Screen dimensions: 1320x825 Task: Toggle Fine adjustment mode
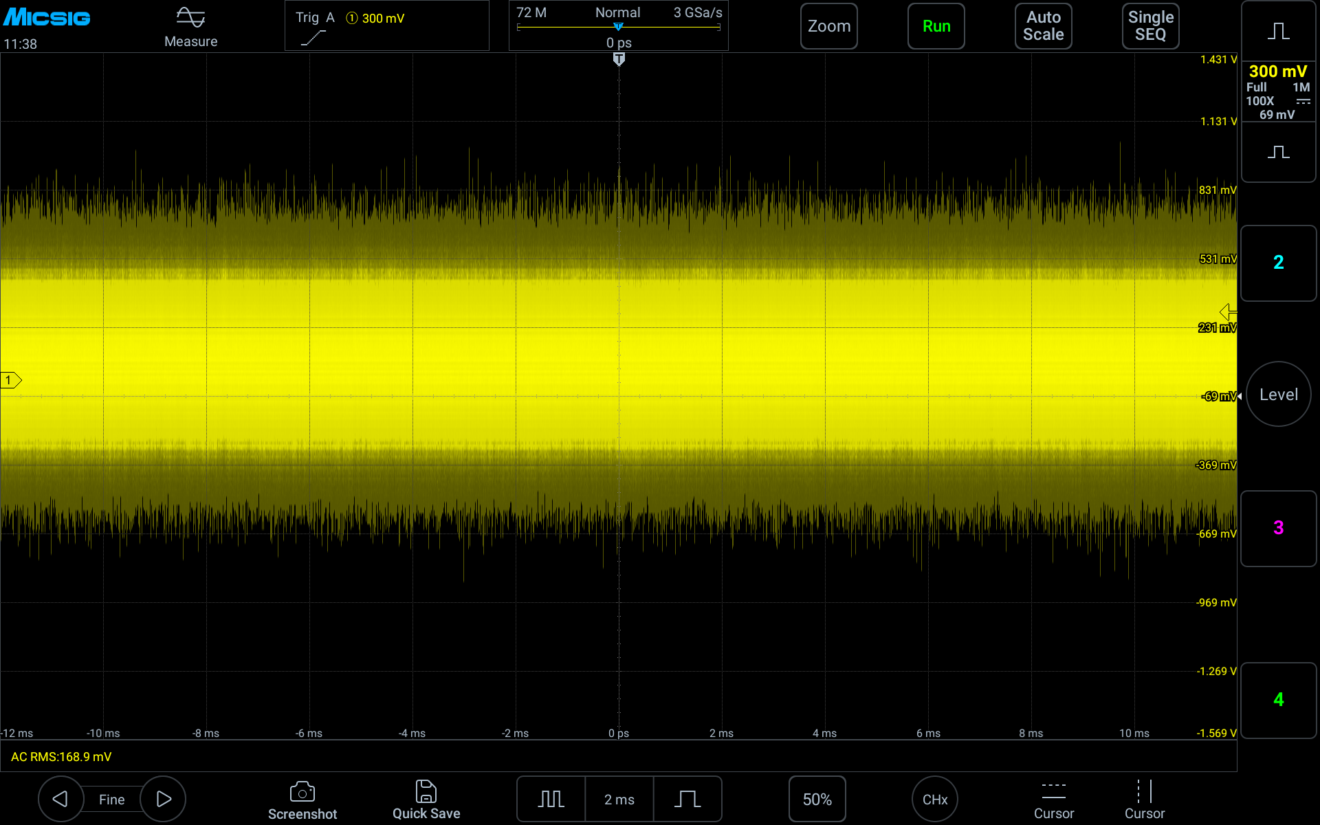click(x=112, y=800)
